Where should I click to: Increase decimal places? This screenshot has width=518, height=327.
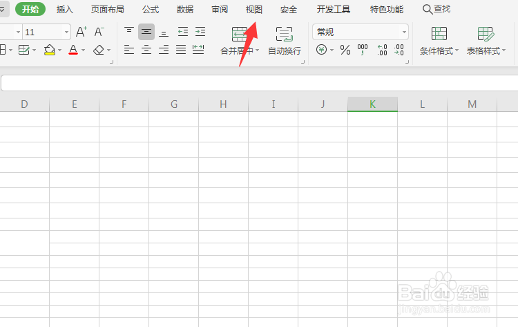(x=382, y=50)
